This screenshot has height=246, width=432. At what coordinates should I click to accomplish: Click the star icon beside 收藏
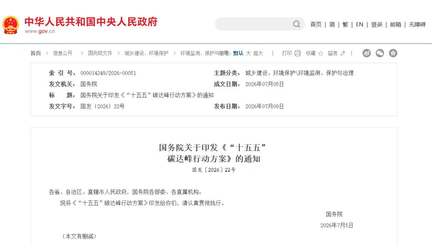coord(321,53)
